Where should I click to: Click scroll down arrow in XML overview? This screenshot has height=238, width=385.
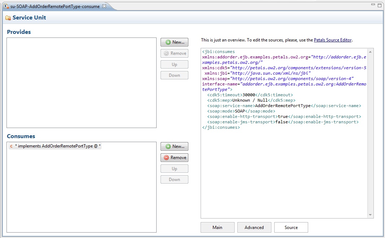click(x=370, y=215)
